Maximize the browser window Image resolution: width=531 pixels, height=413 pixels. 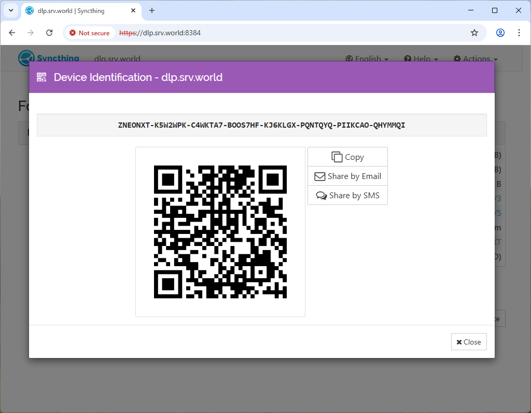494,10
